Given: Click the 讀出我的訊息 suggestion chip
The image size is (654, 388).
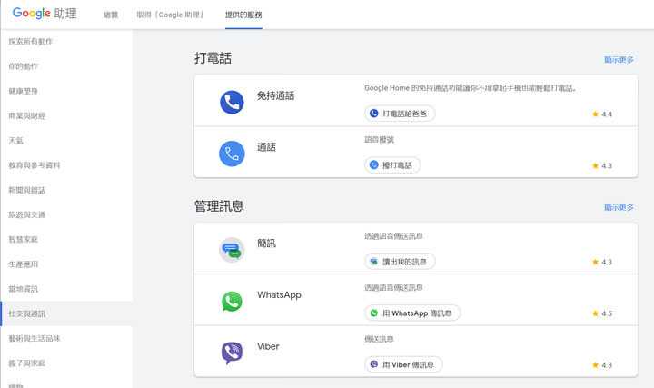Looking at the screenshot, I should (400, 262).
